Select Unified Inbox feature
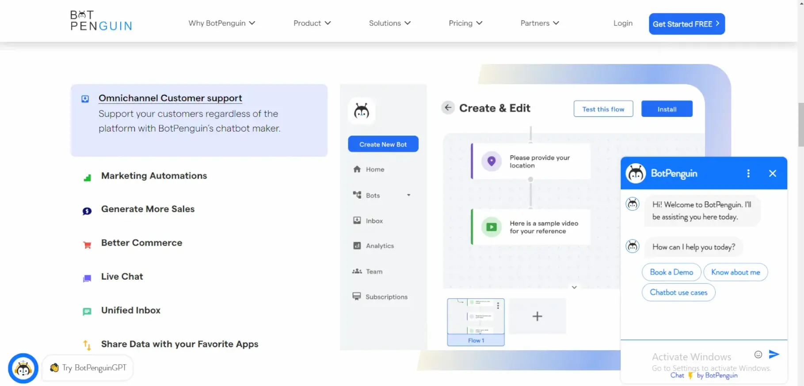Viewport: 804px width, 386px height. tap(131, 310)
